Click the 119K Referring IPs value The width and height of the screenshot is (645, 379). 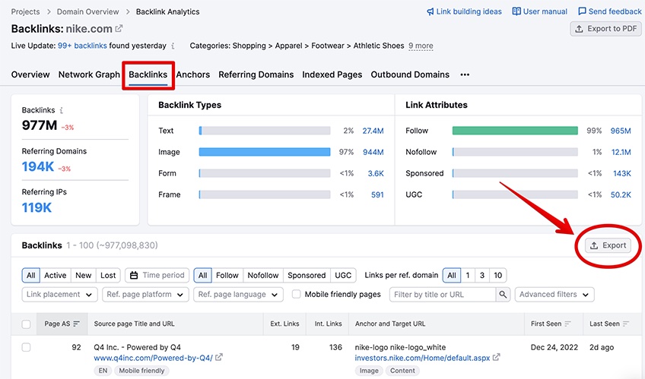point(37,208)
